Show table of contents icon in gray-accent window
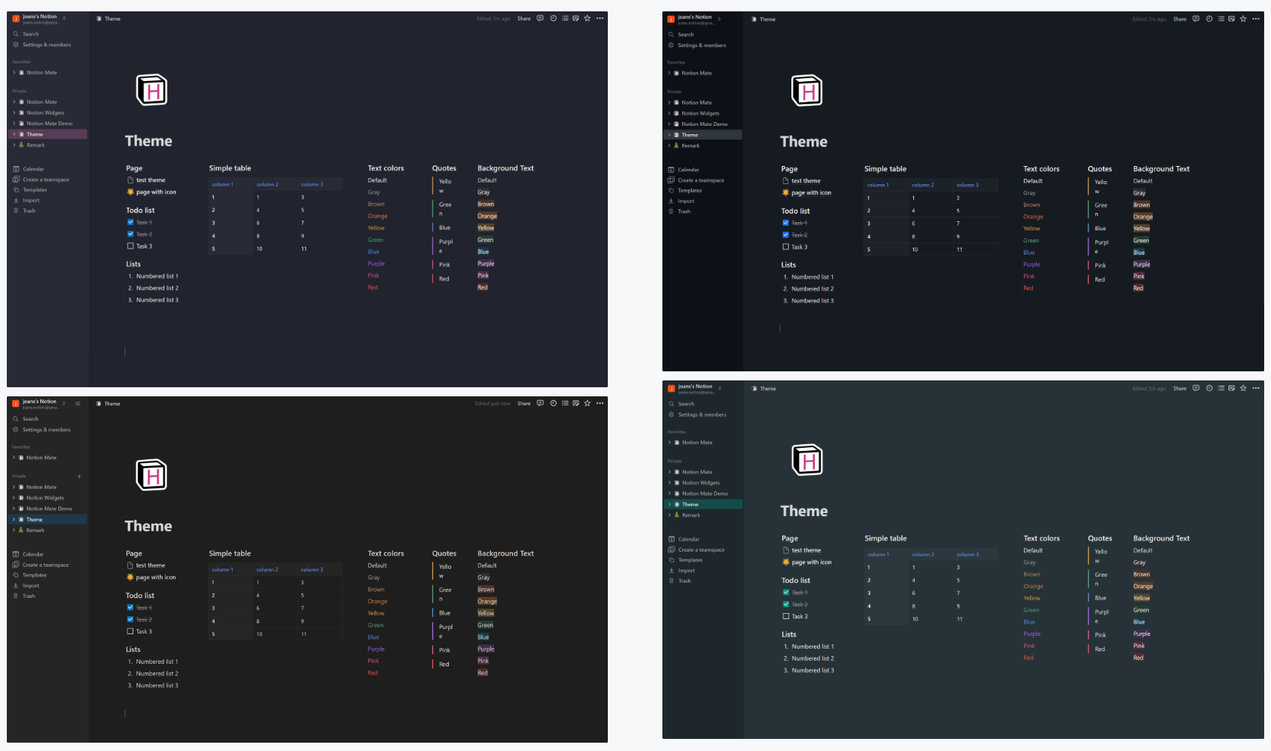1271x751 pixels. [x=1221, y=19]
